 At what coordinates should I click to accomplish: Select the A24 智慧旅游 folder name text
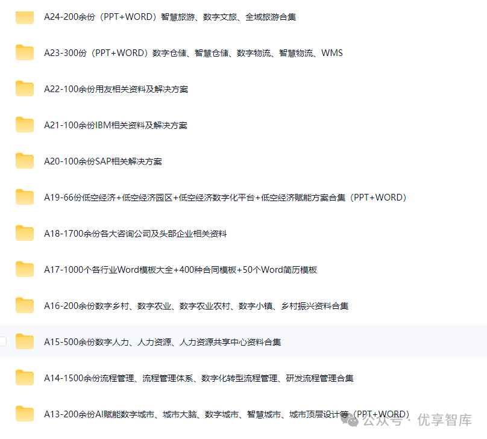(173, 17)
